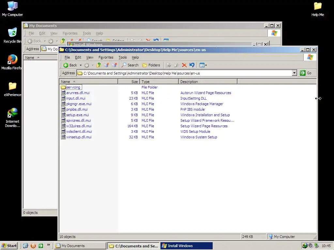Click the red Delete toolbar icon in en-us window
The width and height of the screenshot is (334, 250).
[184, 65]
